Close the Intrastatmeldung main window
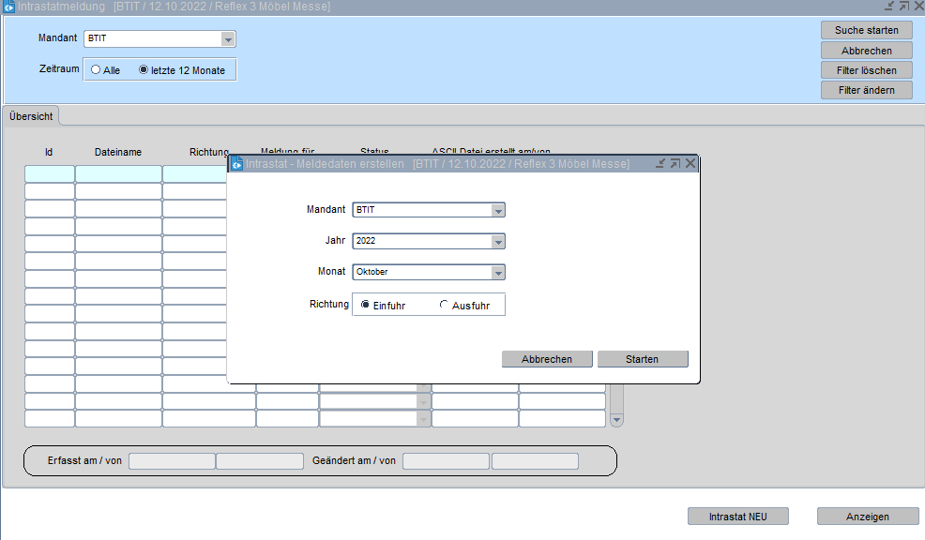The height and width of the screenshot is (540, 925). point(917,7)
